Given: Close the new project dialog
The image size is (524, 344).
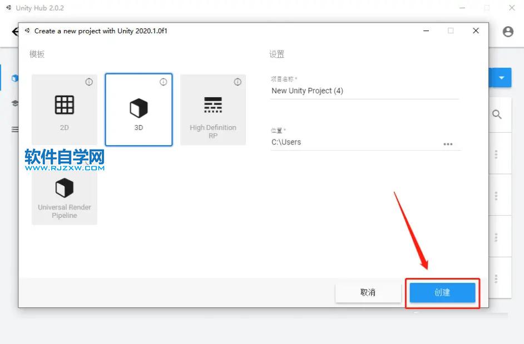Looking at the screenshot, I should 476,31.
